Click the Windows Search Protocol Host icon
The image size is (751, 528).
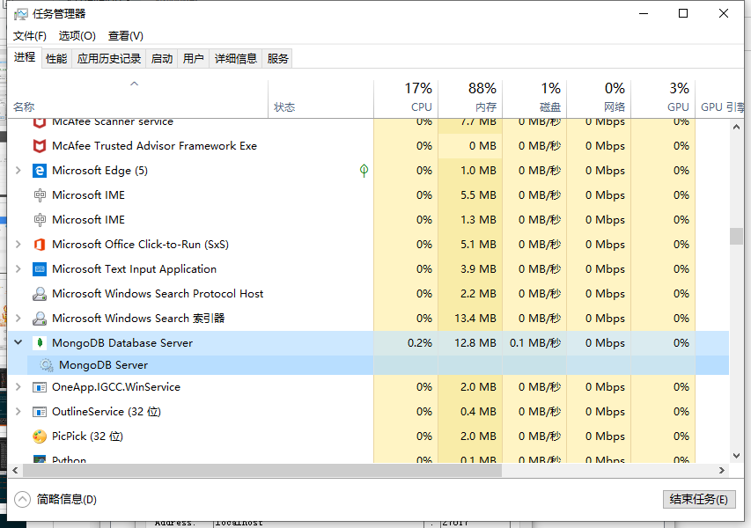pyautogui.click(x=40, y=294)
